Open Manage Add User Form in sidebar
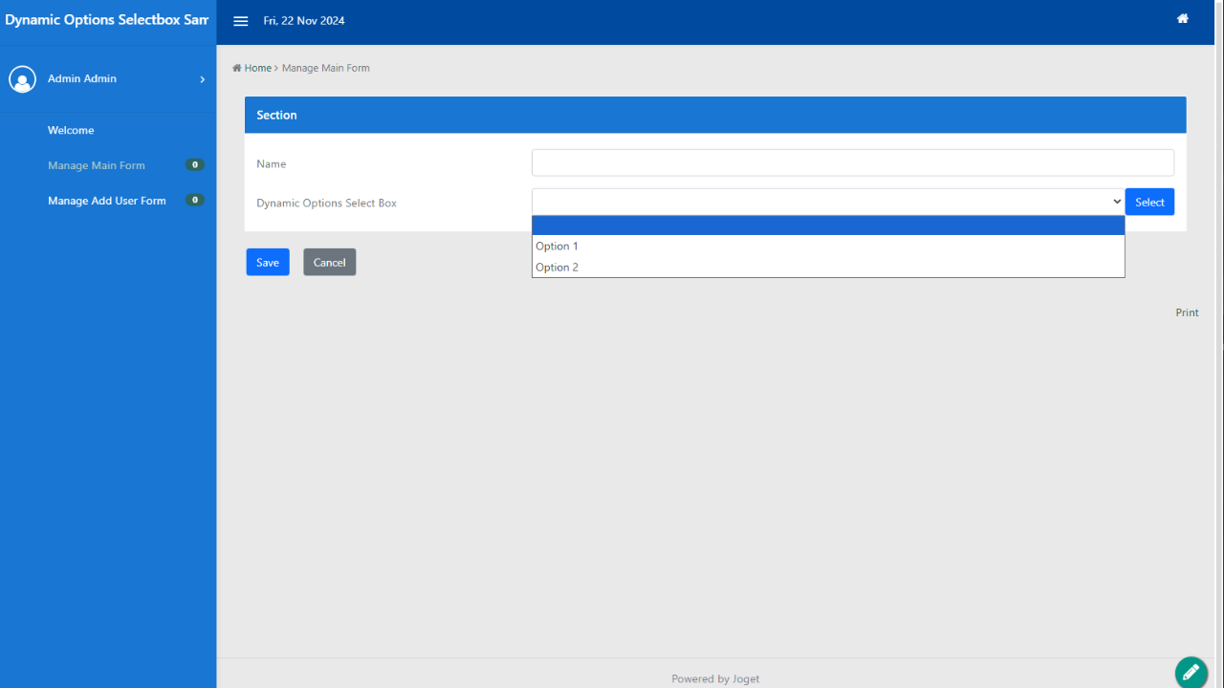Screen dimensions: 1224x688 (107, 201)
